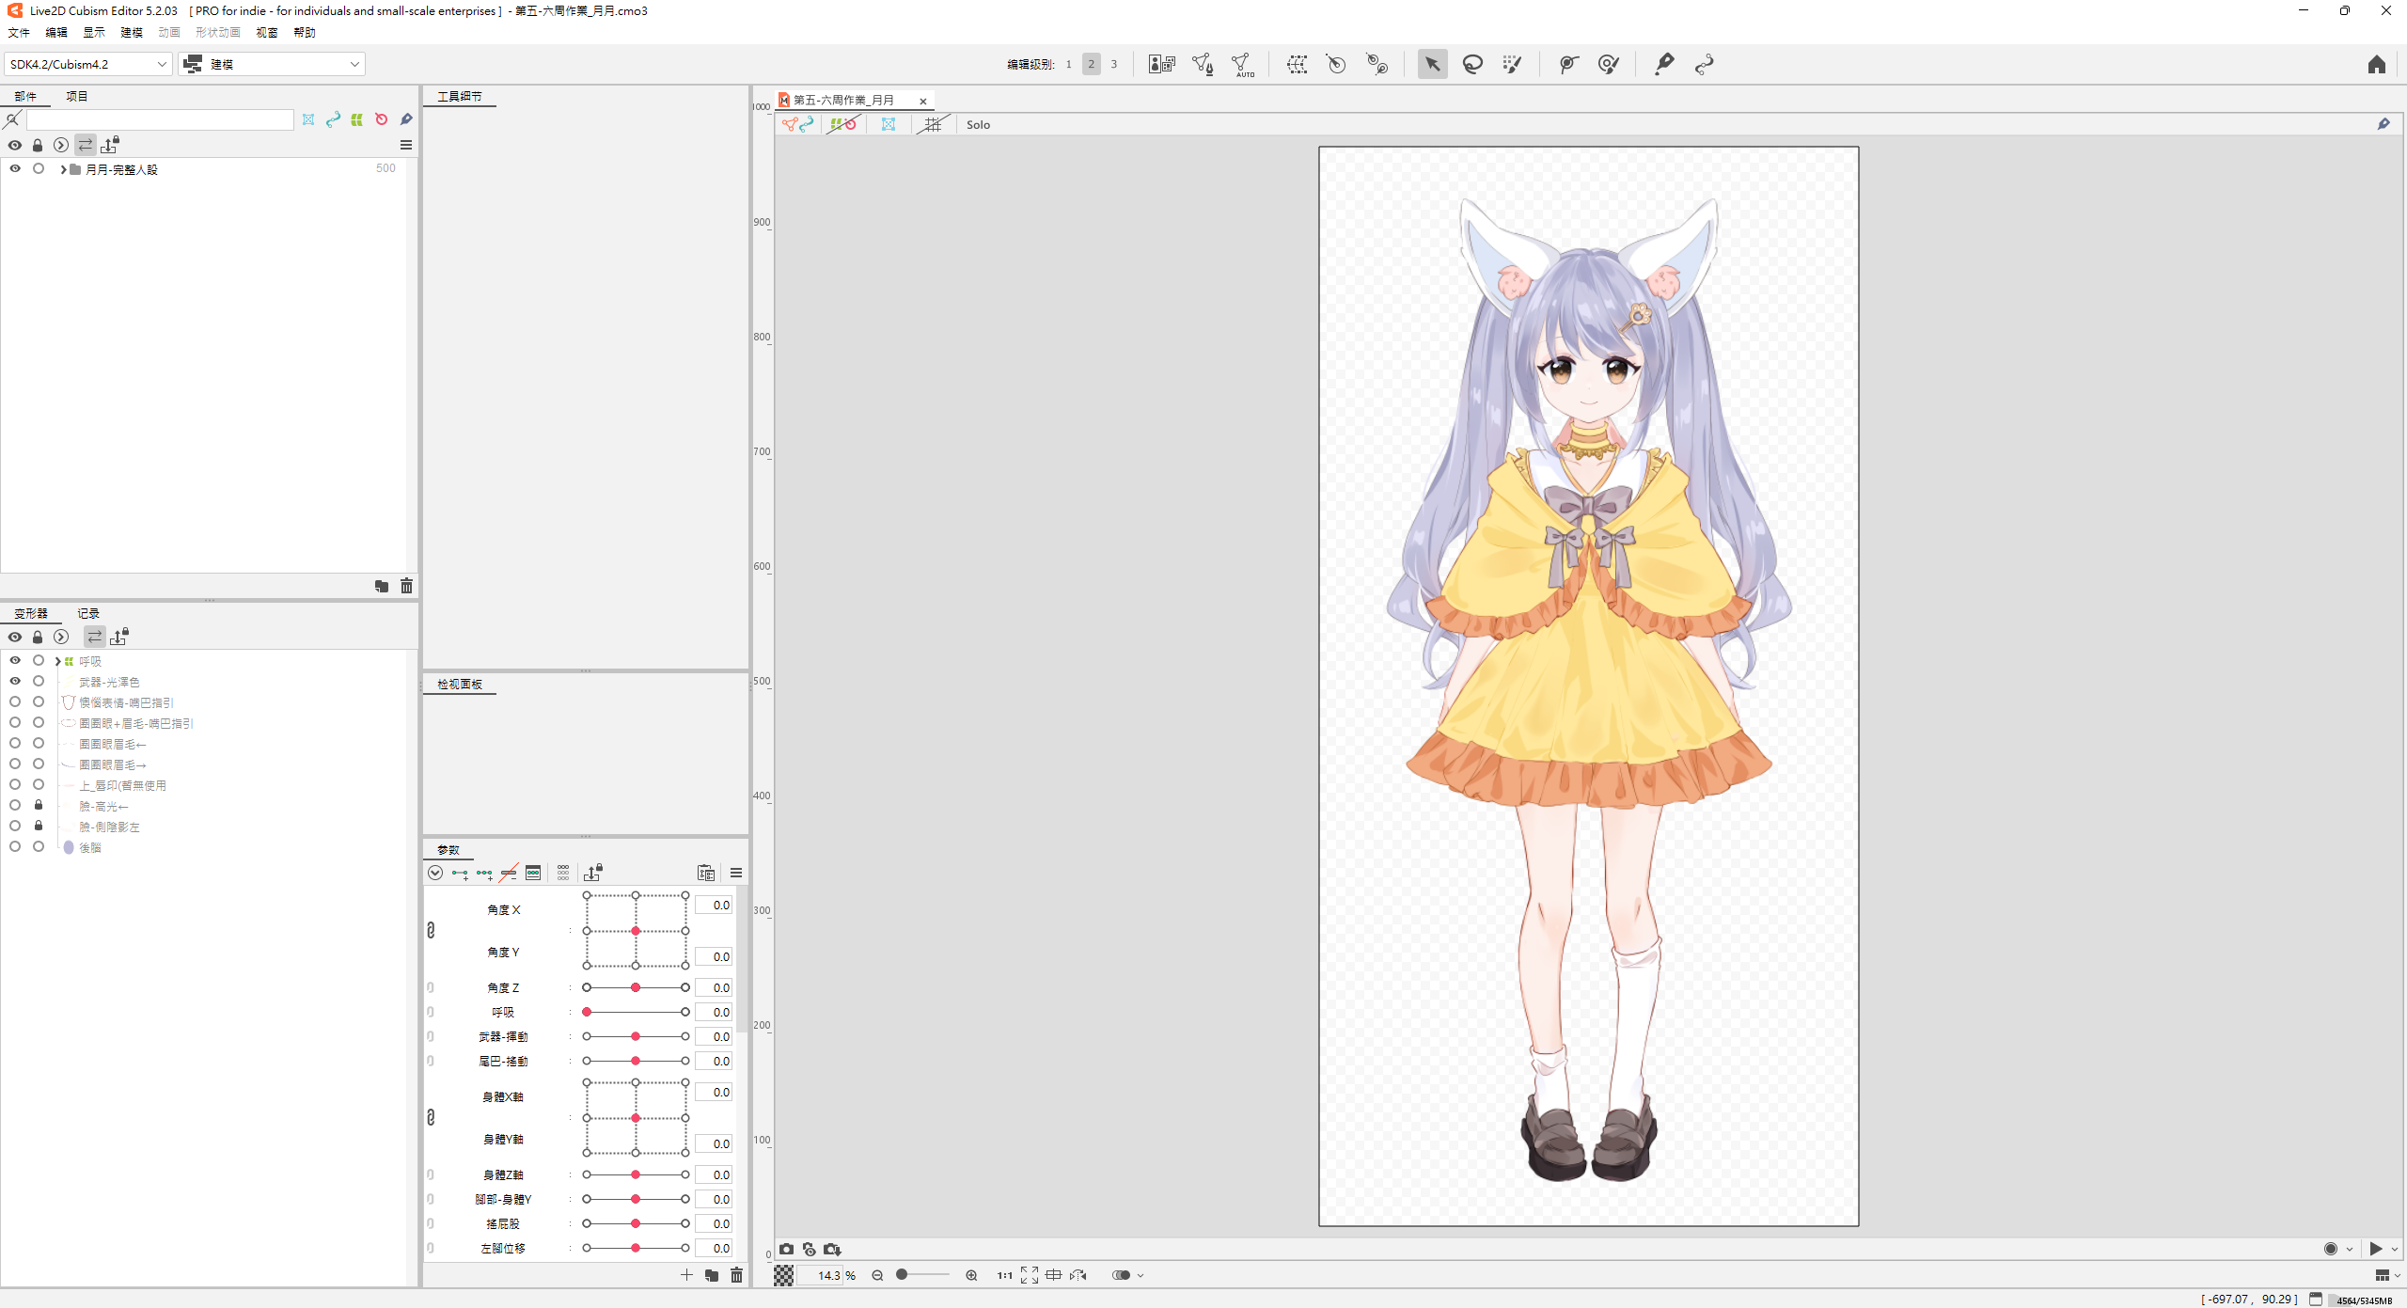
Task: Open the 编辑 menu
Action: pyautogui.click(x=56, y=32)
